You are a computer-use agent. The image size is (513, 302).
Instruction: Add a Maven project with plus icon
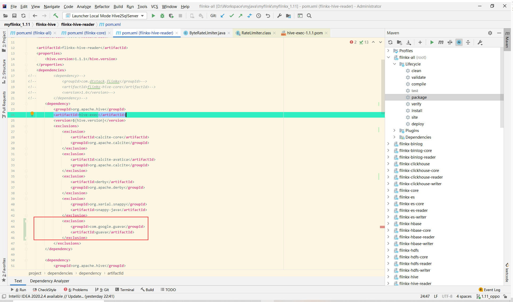[420, 42]
